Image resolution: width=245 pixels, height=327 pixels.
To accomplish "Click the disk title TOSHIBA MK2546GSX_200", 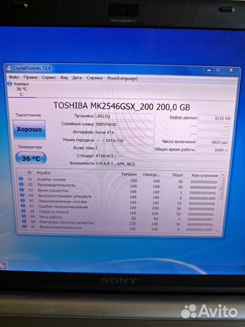I will [x=103, y=106].
